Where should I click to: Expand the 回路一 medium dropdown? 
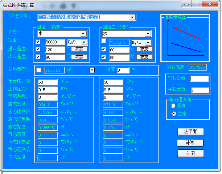pyautogui.click(x=83, y=34)
